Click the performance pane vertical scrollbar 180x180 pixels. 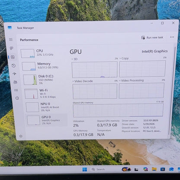tap(172, 90)
